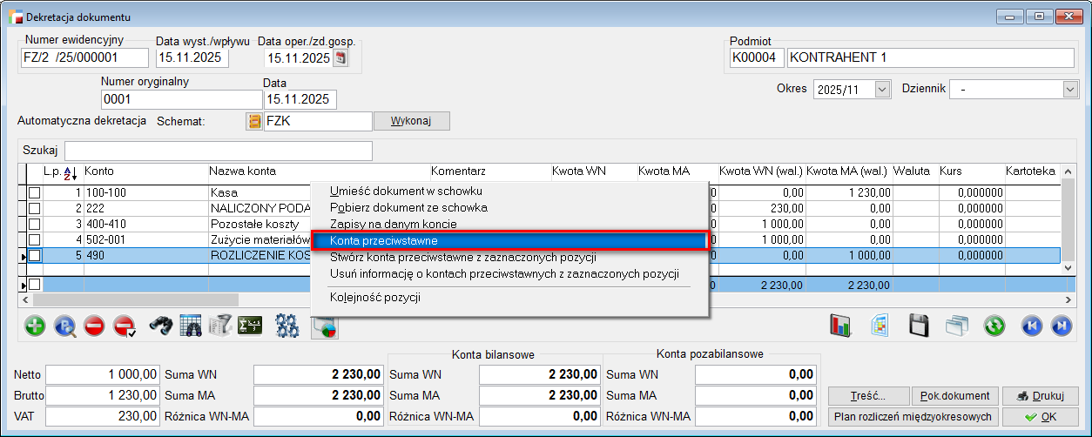Click the bar chart icon
Image resolution: width=1092 pixels, height=437 pixels.
tap(841, 326)
